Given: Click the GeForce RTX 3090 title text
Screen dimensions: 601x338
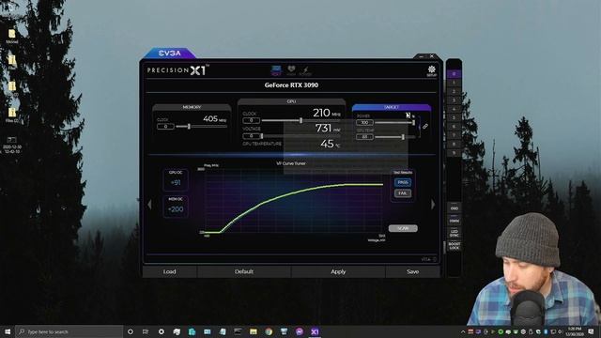Looking at the screenshot, I should [291, 85].
